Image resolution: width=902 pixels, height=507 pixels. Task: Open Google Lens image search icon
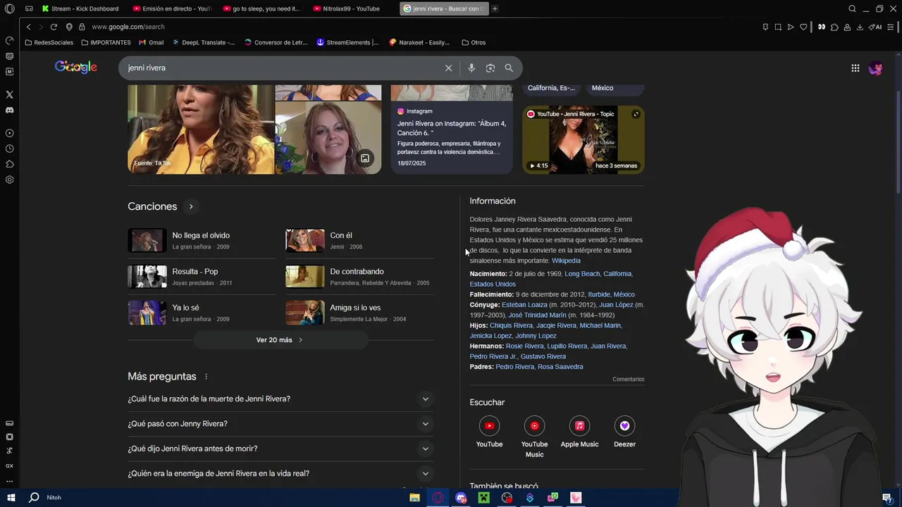pyautogui.click(x=490, y=68)
